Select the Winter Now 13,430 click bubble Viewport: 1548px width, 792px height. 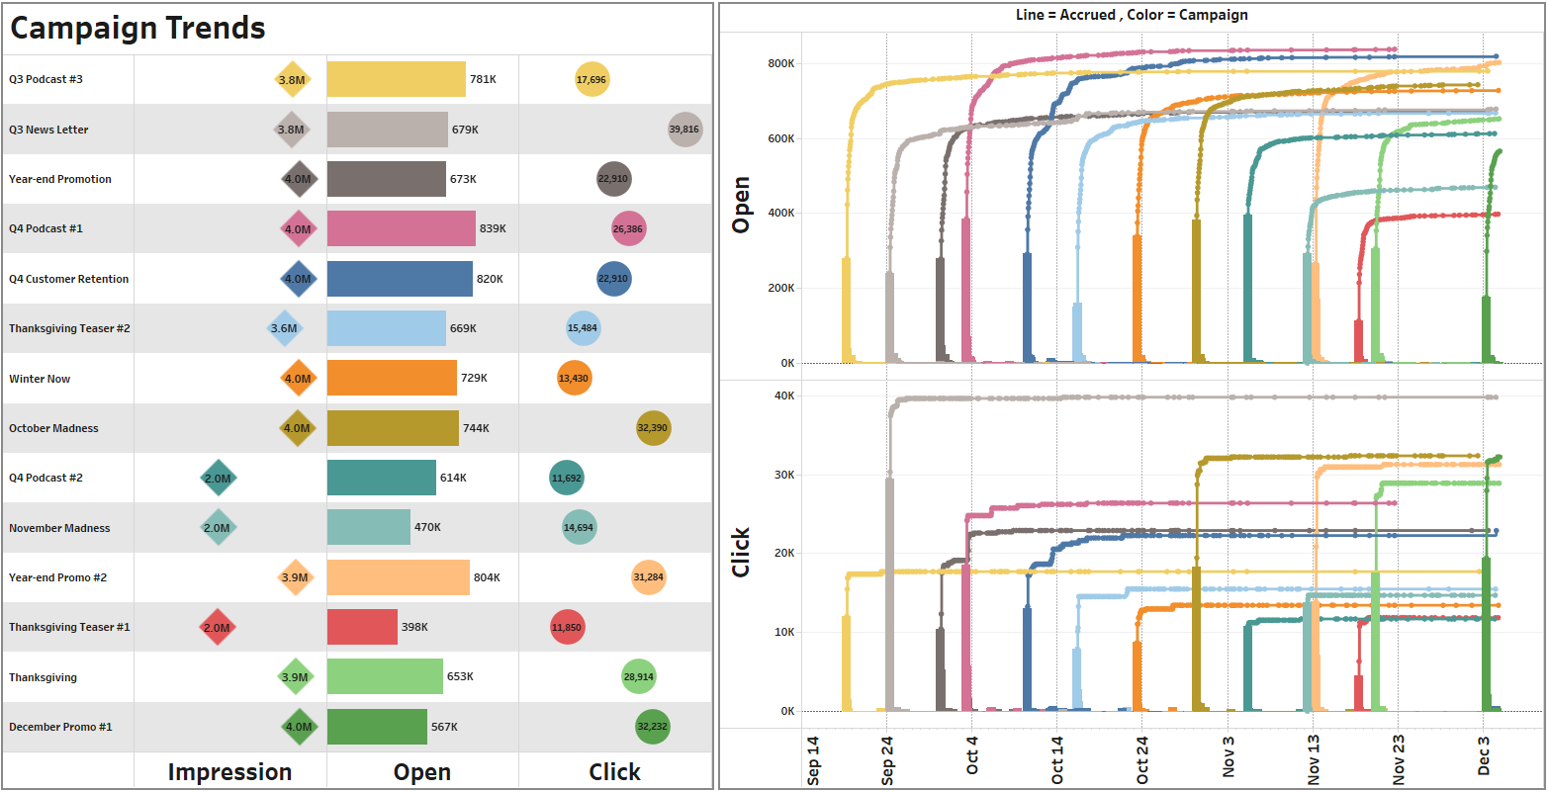pos(574,378)
